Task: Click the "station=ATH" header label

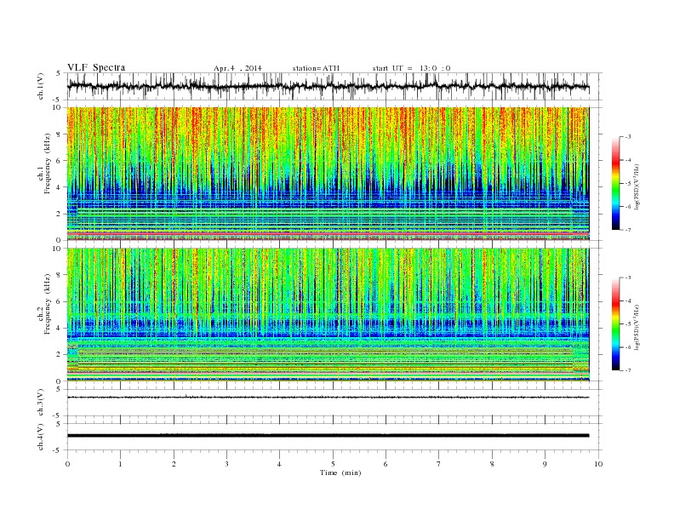Action: 316,68
